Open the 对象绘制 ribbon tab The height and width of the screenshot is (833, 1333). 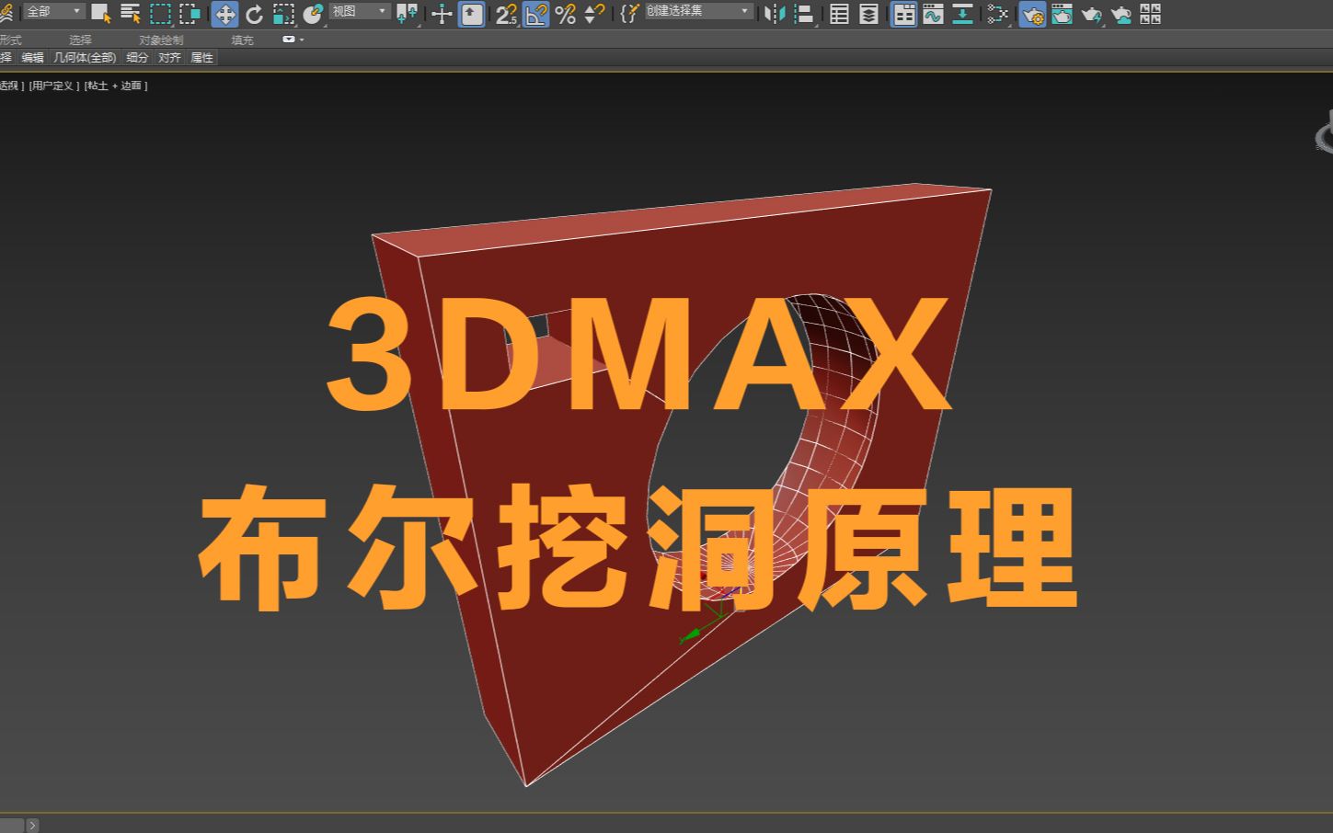pyautogui.click(x=161, y=40)
